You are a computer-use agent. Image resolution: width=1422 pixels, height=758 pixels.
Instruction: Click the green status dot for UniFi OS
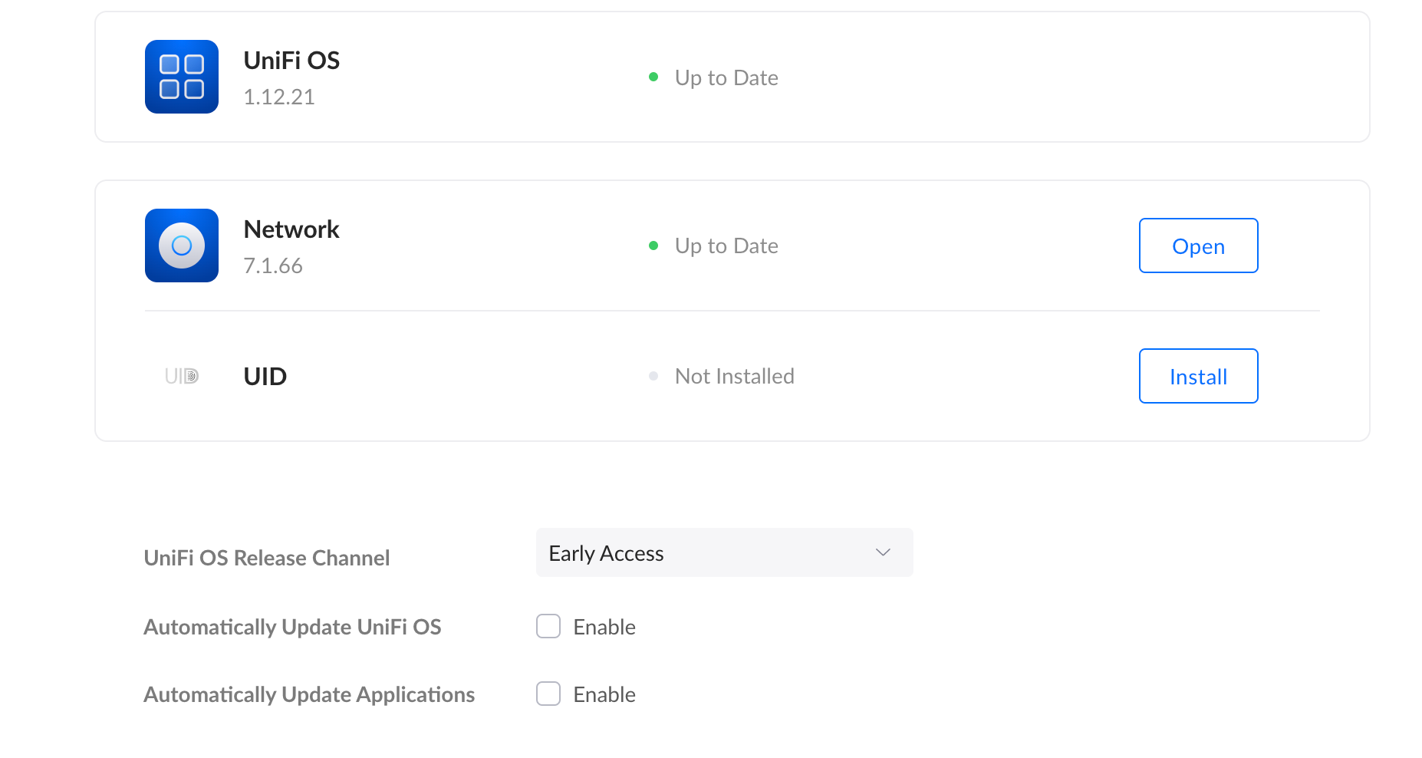653,77
